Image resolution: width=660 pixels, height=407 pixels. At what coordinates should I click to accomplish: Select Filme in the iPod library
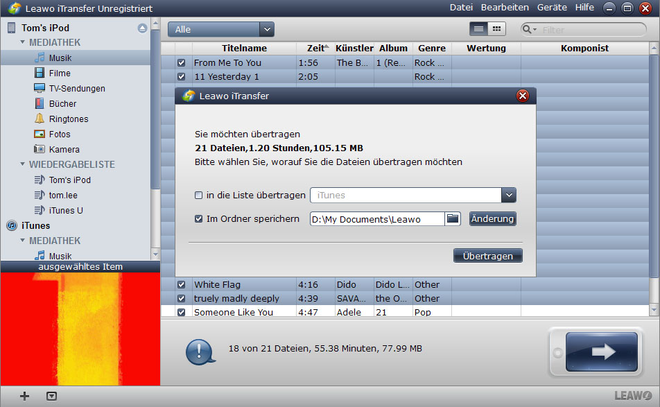[x=60, y=73]
